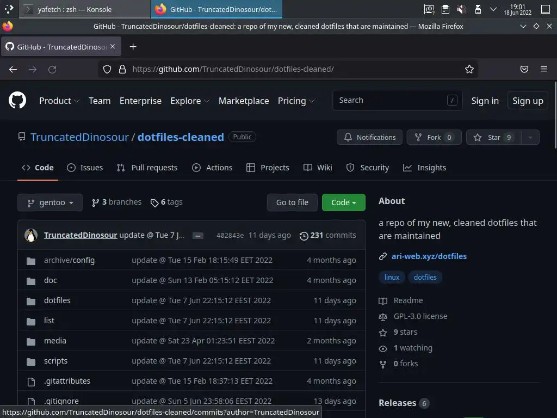The width and height of the screenshot is (557, 418).
Task: Expand the commit message ellipsis button
Action: tap(198, 236)
